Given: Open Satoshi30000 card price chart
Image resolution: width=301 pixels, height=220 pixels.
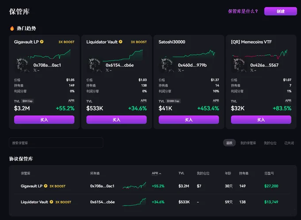Looking at the screenshot, I should 193,53.
